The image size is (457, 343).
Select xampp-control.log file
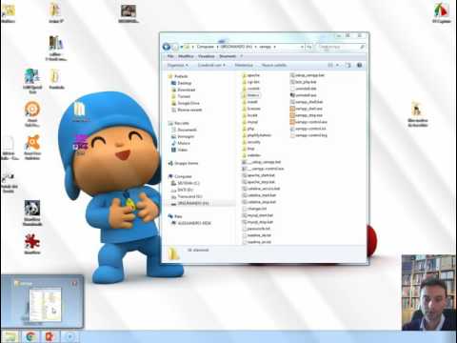308,135
